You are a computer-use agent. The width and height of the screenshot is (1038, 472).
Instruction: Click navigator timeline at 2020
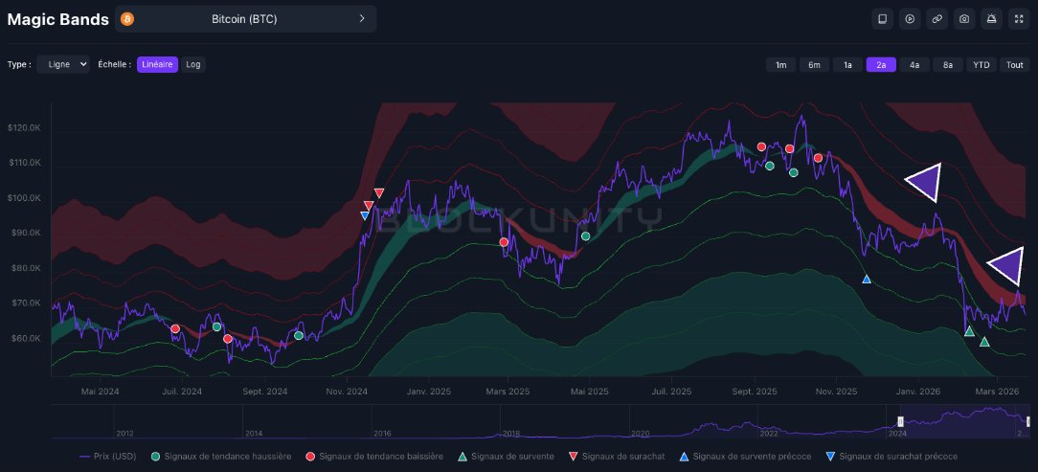pyautogui.click(x=641, y=434)
